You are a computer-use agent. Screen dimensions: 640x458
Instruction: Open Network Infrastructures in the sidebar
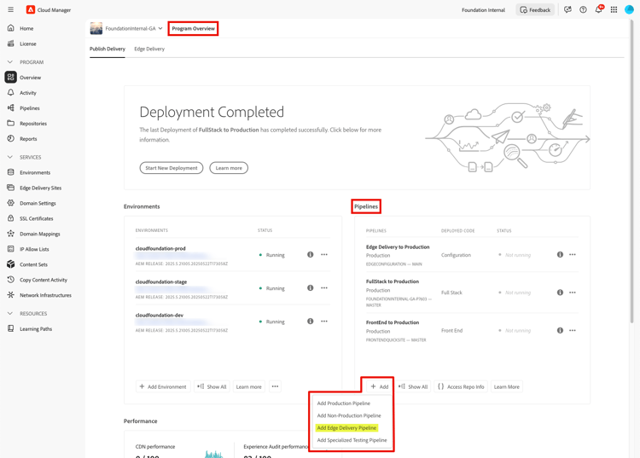click(45, 295)
